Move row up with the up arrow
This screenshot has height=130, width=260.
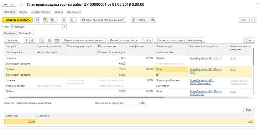(27, 40)
